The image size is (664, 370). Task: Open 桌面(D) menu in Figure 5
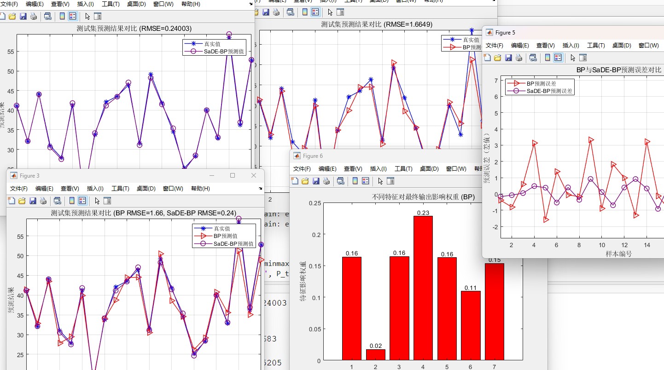(622, 46)
